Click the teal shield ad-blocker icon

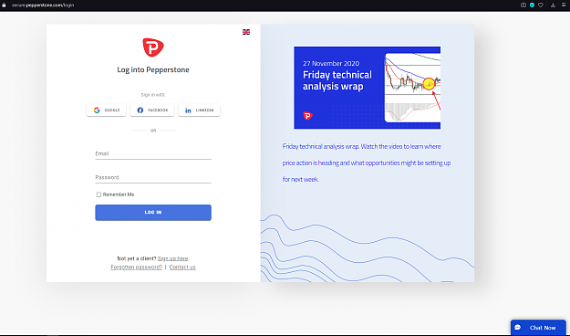pos(533,5)
